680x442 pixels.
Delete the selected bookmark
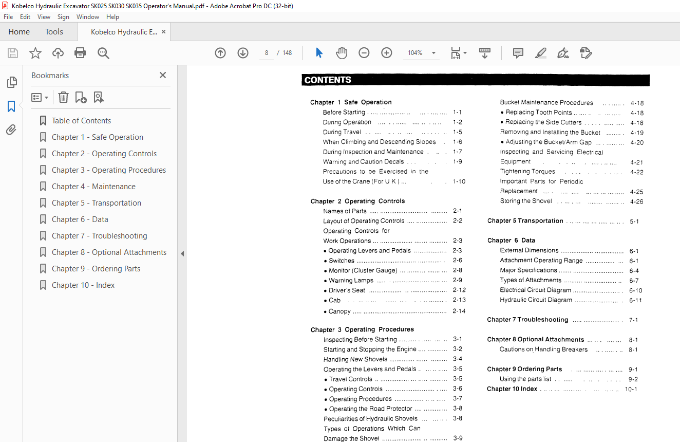click(63, 97)
